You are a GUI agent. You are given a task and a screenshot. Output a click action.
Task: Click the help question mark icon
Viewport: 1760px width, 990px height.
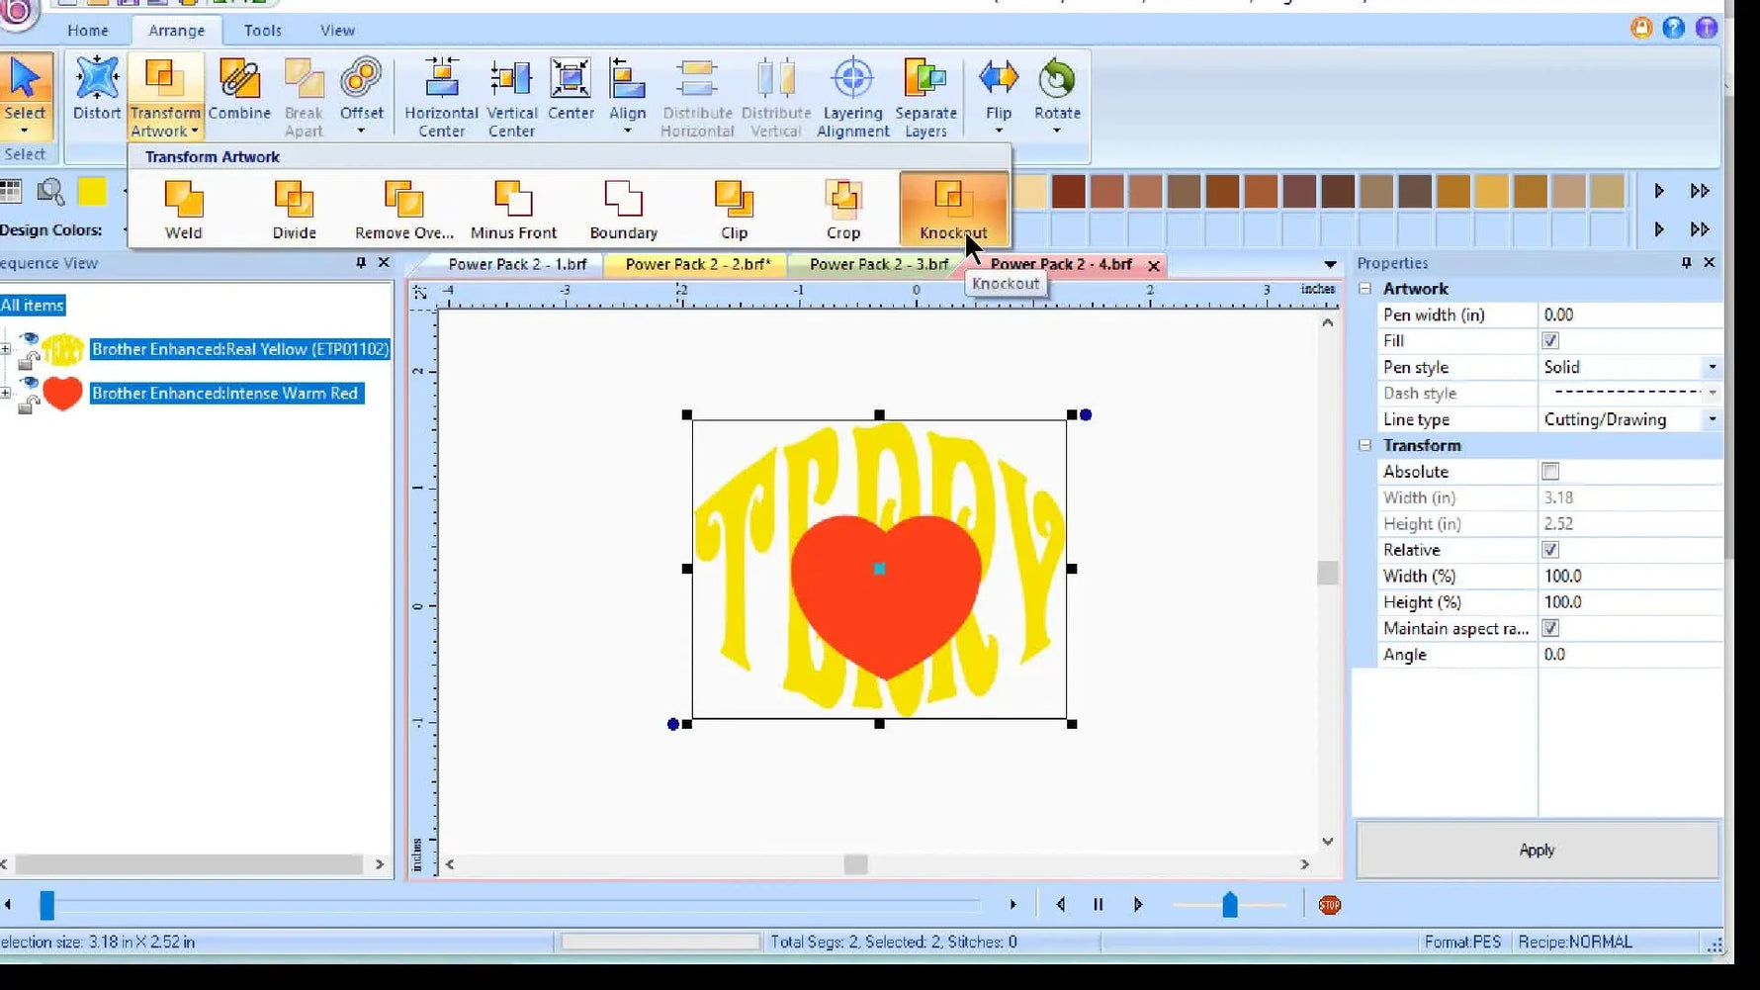pos(1673,28)
